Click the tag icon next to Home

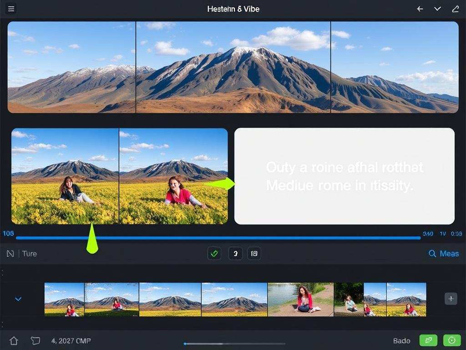click(35, 340)
